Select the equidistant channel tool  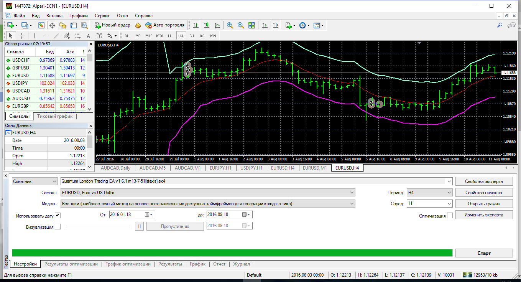(x=67, y=36)
